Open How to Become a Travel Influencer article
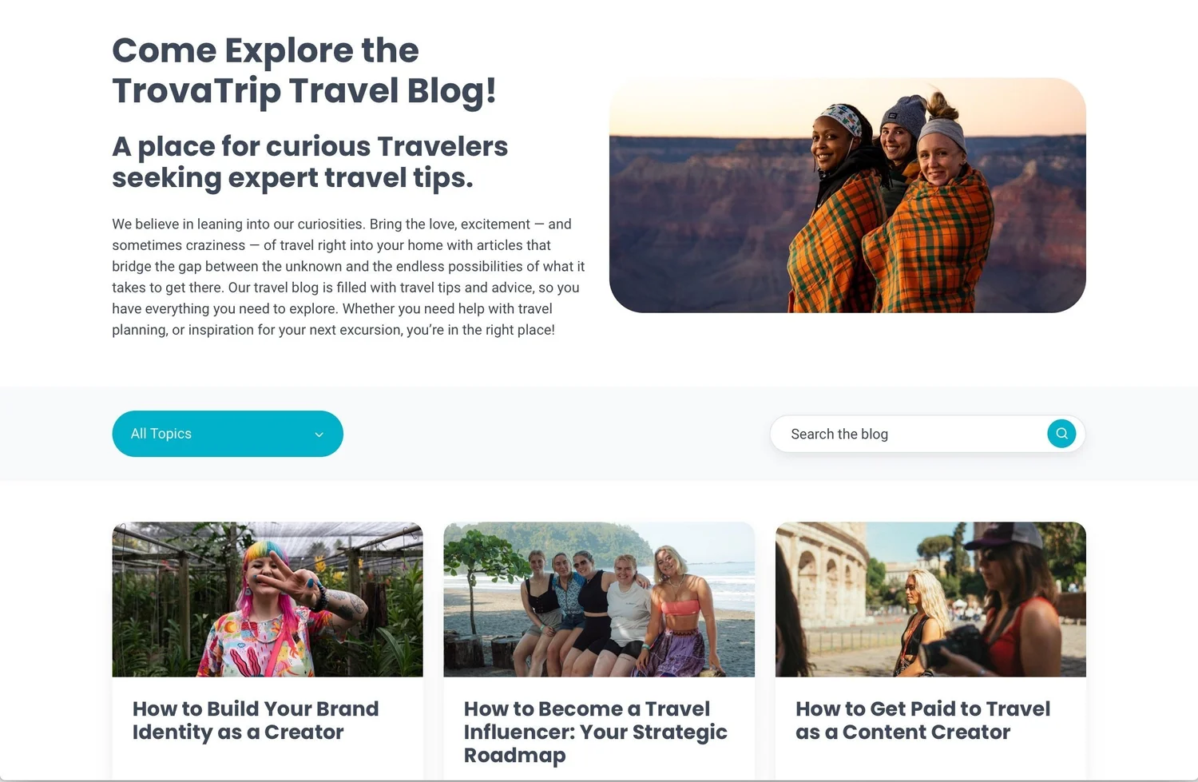 [x=596, y=732]
